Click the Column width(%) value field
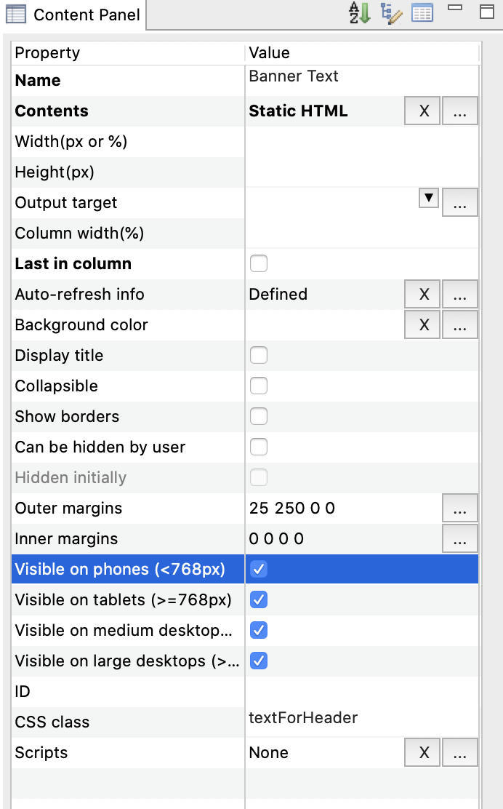 pyautogui.click(x=362, y=234)
